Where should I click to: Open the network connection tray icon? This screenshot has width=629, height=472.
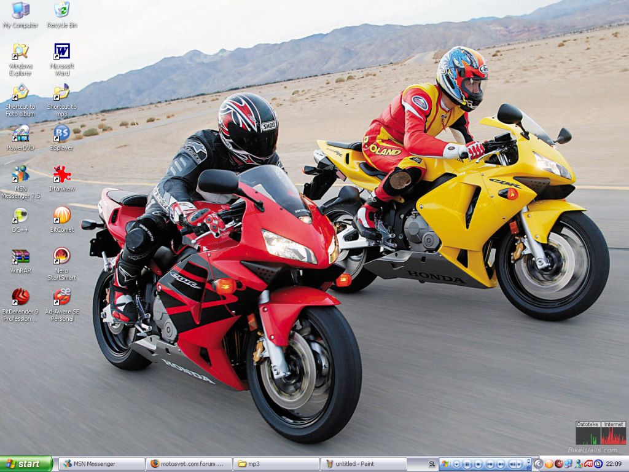(569, 464)
